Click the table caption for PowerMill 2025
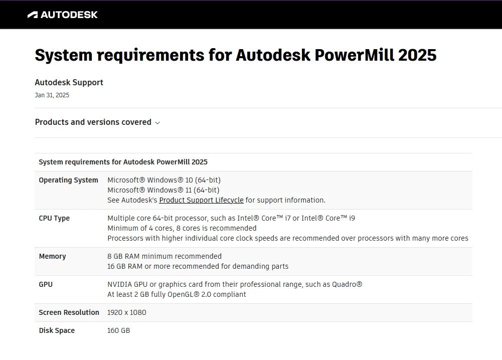Screen dimensions: 502x360 pyautogui.click(x=123, y=162)
